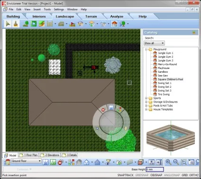Zoom out with the minus magnifier
This screenshot has height=179, width=201.
176,162
